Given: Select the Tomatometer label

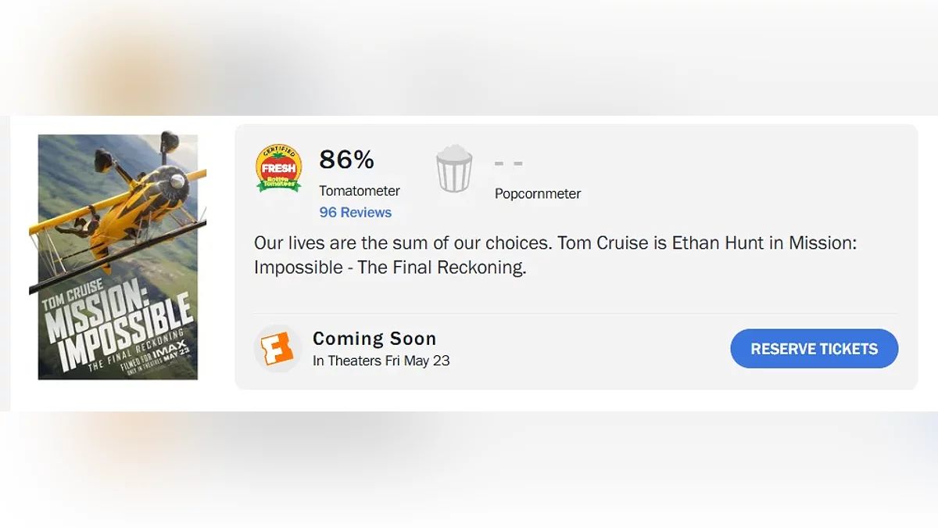Looking at the screenshot, I should pos(359,191).
